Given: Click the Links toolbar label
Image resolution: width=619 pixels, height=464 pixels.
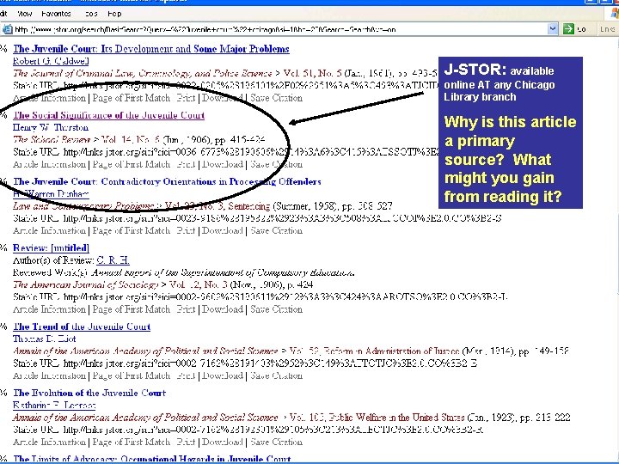Looking at the screenshot, I should point(607,29).
